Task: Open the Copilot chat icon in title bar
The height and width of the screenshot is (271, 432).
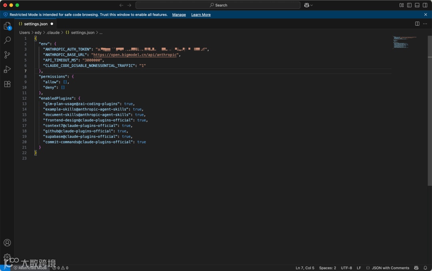Action: point(306,5)
